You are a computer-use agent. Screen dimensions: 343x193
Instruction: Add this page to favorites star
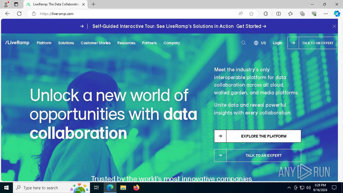[251, 14]
